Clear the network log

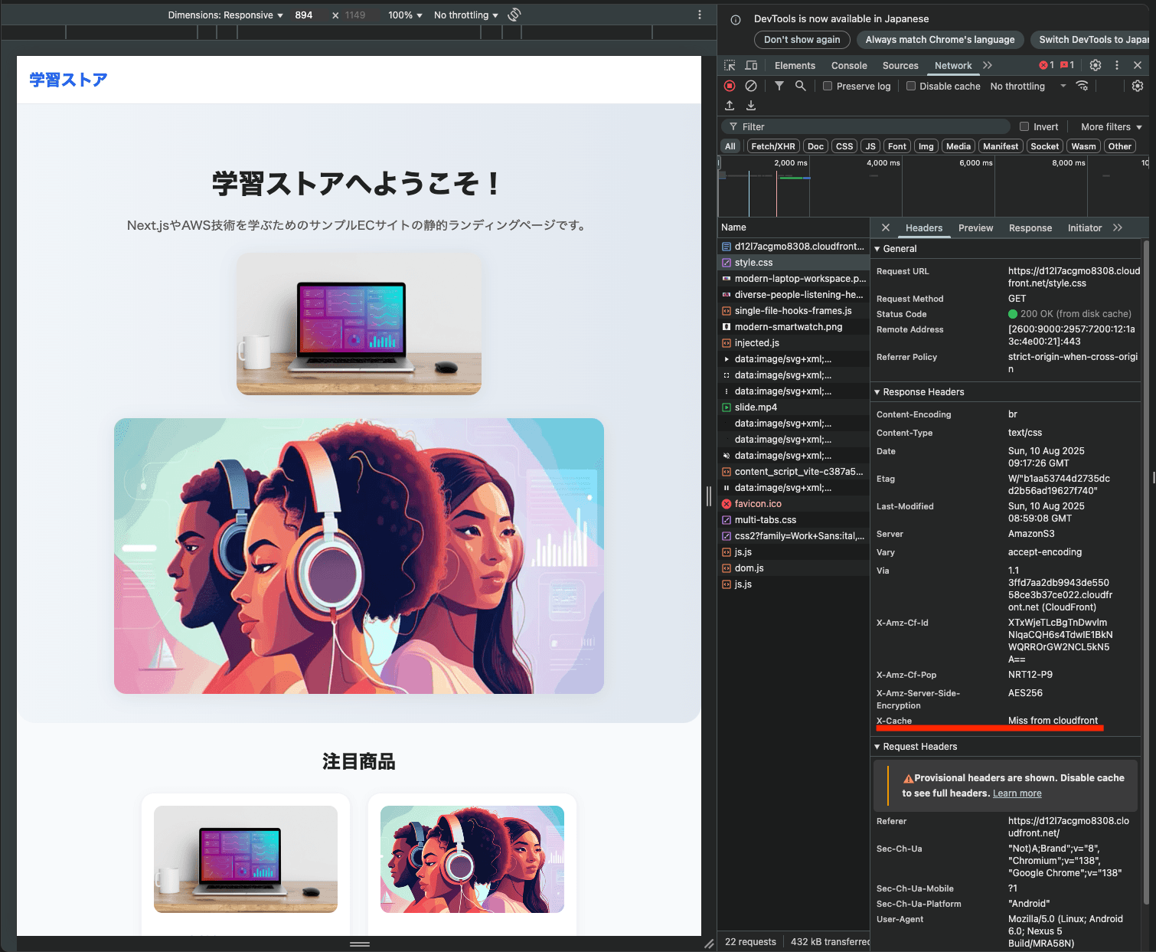(751, 86)
